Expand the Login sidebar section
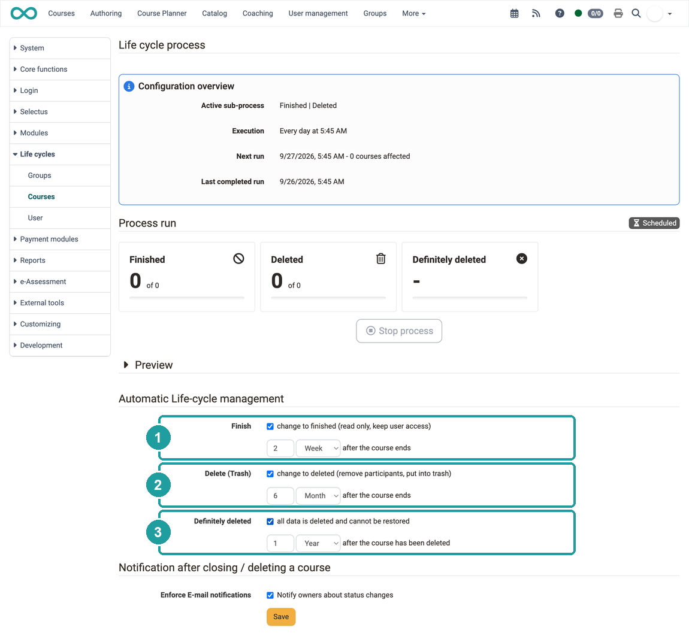Screen dimensions: 689x636 [x=60, y=90]
